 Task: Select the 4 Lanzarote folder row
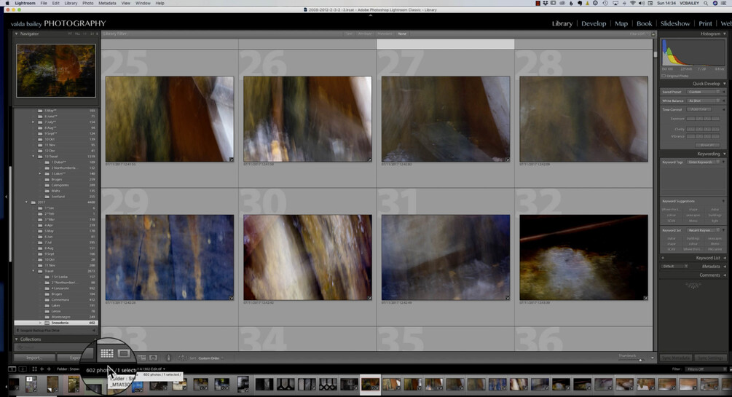56,288
